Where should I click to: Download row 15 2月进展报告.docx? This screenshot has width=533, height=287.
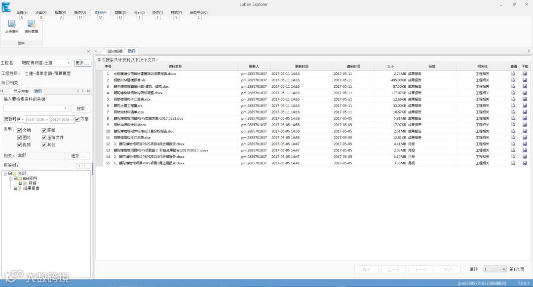(525, 163)
